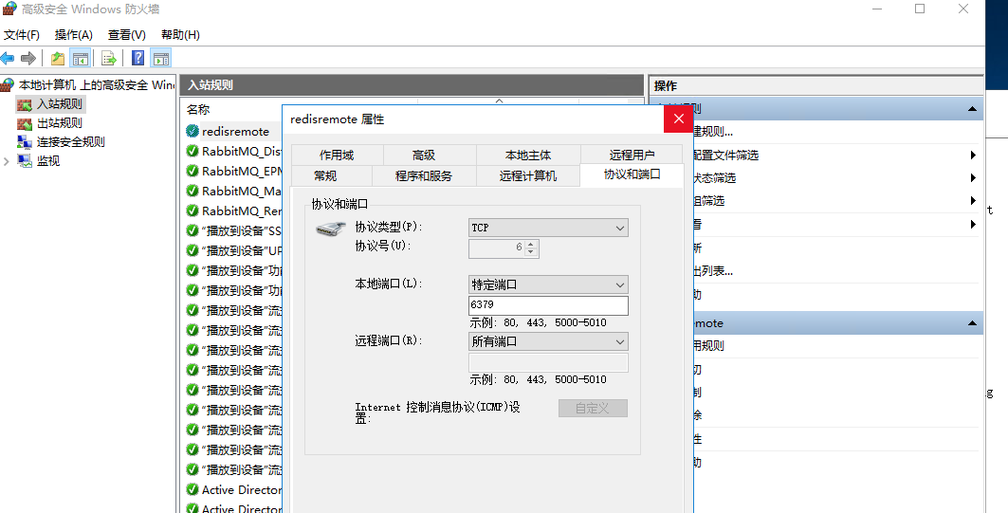The width and height of the screenshot is (1008, 513).
Task: Expand the 查看 submenu arrow
Action: (x=973, y=225)
